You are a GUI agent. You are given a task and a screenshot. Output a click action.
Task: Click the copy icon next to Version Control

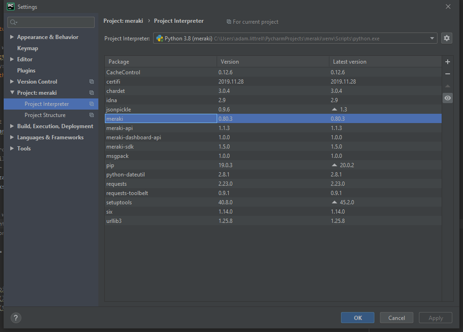[91, 81]
